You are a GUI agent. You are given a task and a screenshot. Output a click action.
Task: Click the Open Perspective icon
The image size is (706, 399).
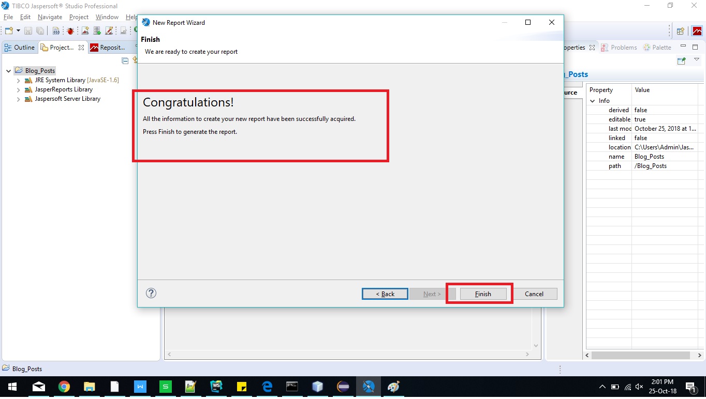[680, 30]
